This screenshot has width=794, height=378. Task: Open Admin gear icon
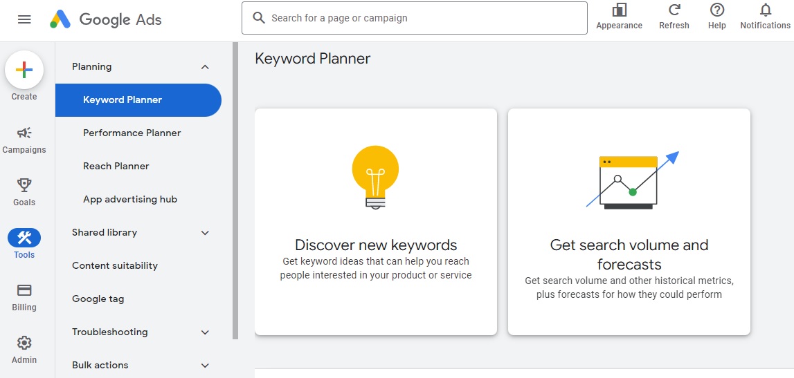pyautogui.click(x=24, y=343)
